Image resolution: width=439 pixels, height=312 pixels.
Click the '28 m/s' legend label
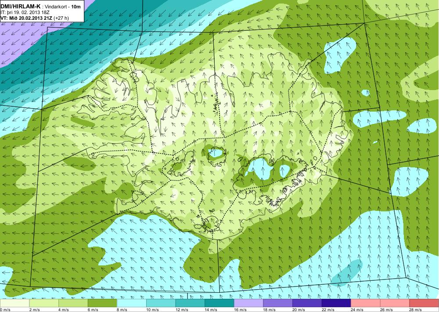pos(416,310)
